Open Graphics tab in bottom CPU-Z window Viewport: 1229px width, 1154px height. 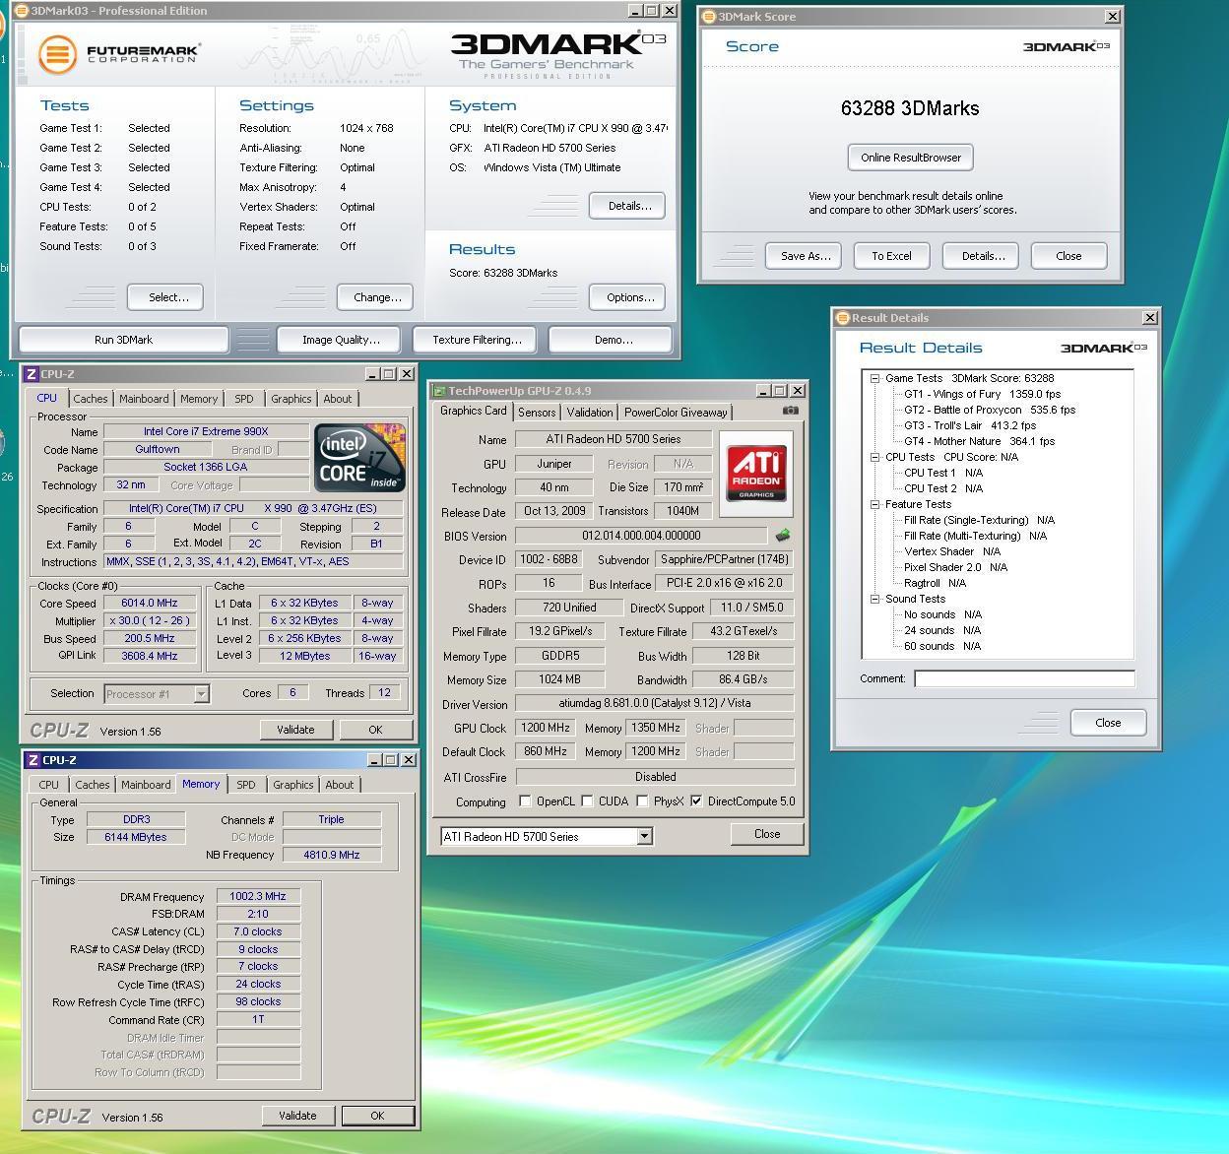293,785
